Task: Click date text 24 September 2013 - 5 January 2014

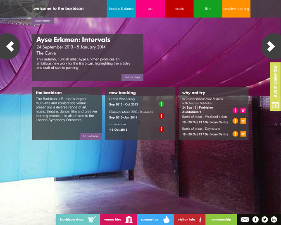Action: click(x=71, y=47)
